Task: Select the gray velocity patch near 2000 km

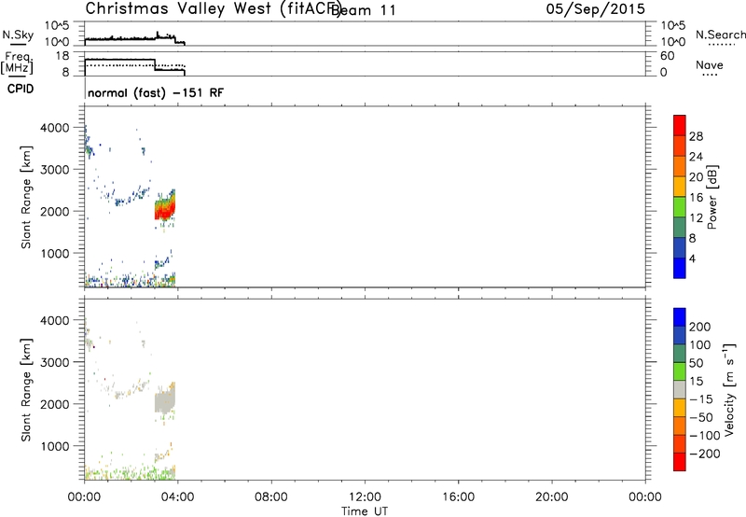Action: coord(165,400)
